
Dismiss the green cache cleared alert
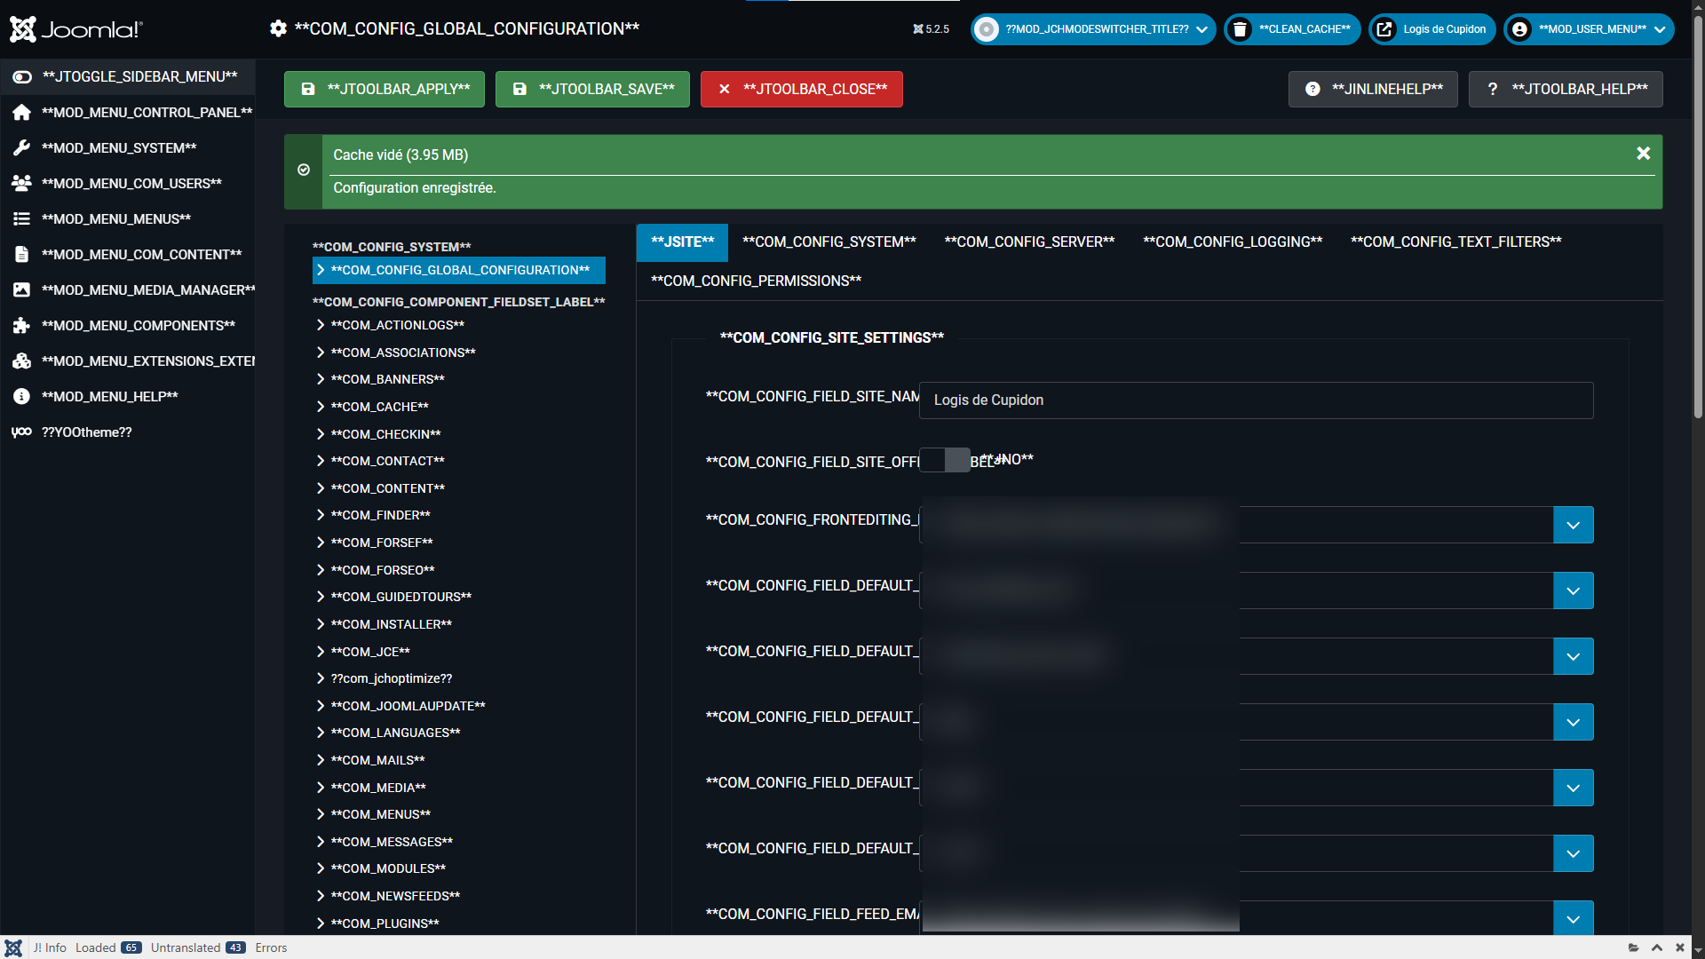(x=1643, y=154)
